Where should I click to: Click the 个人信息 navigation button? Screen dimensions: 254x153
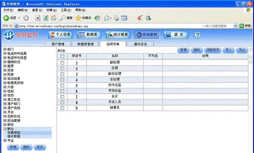click(61, 35)
